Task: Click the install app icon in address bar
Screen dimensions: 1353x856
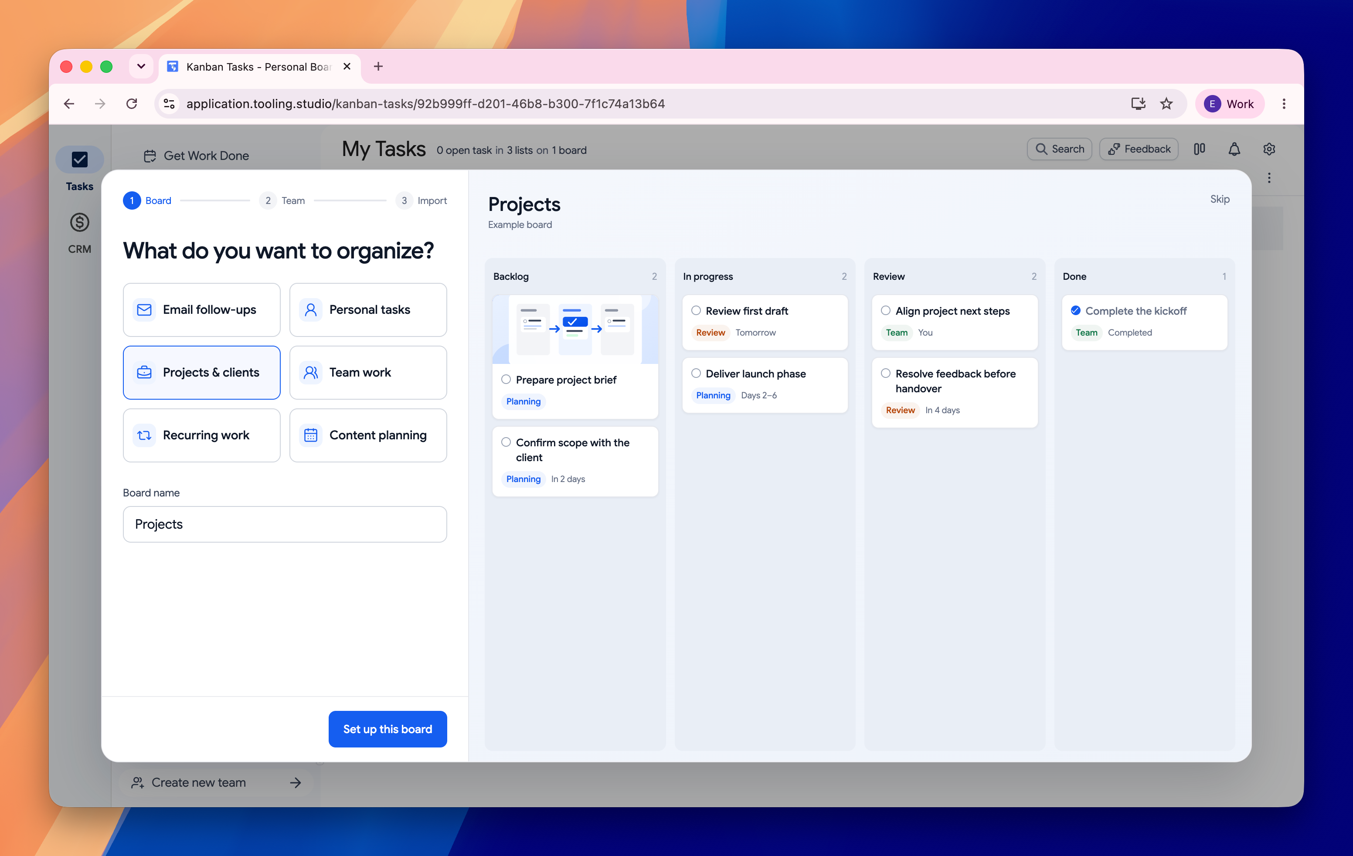Action: click(x=1138, y=103)
